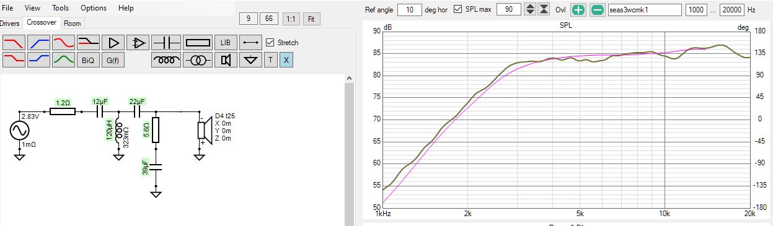773x226 pixels.
Task: Click the 1000 Hz frequency start field
Action: pos(697,9)
